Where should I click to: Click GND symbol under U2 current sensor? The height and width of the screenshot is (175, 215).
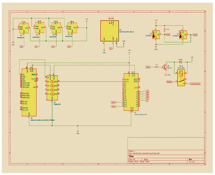104,50
